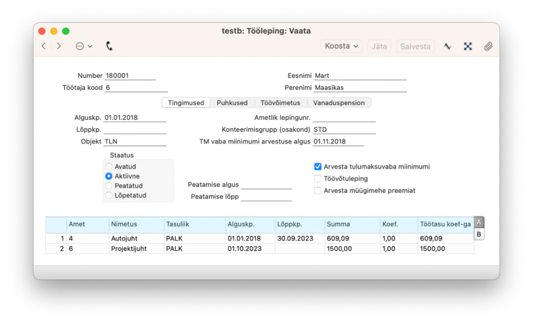Click the Peatamise algus field
Screen dimensions: 533x324
pos(266,185)
